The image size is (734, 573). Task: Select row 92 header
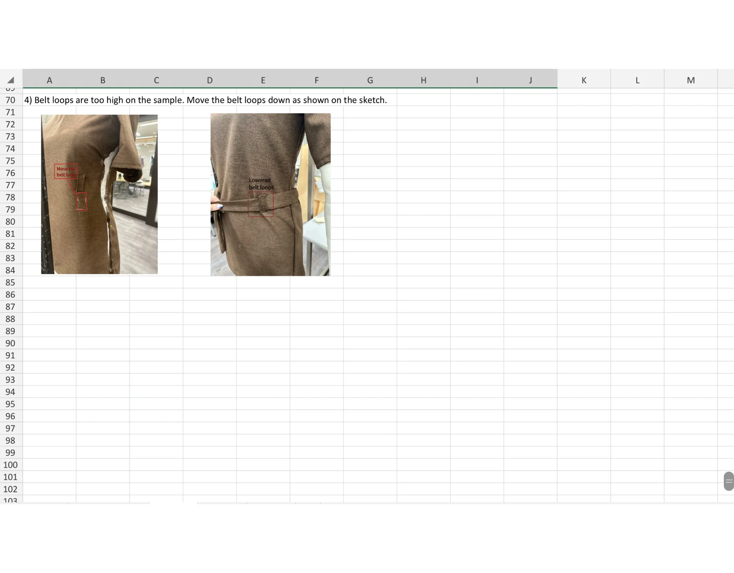point(10,367)
